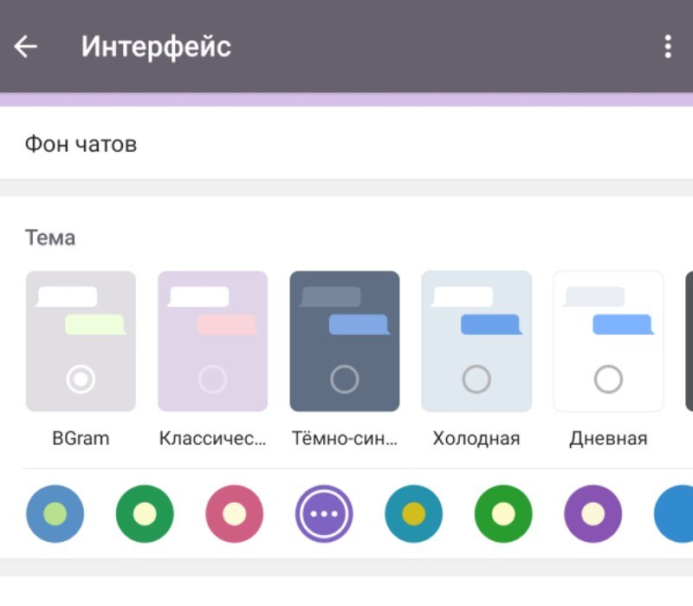Open custom color via purple dots swatch

(x=324, y=513)
